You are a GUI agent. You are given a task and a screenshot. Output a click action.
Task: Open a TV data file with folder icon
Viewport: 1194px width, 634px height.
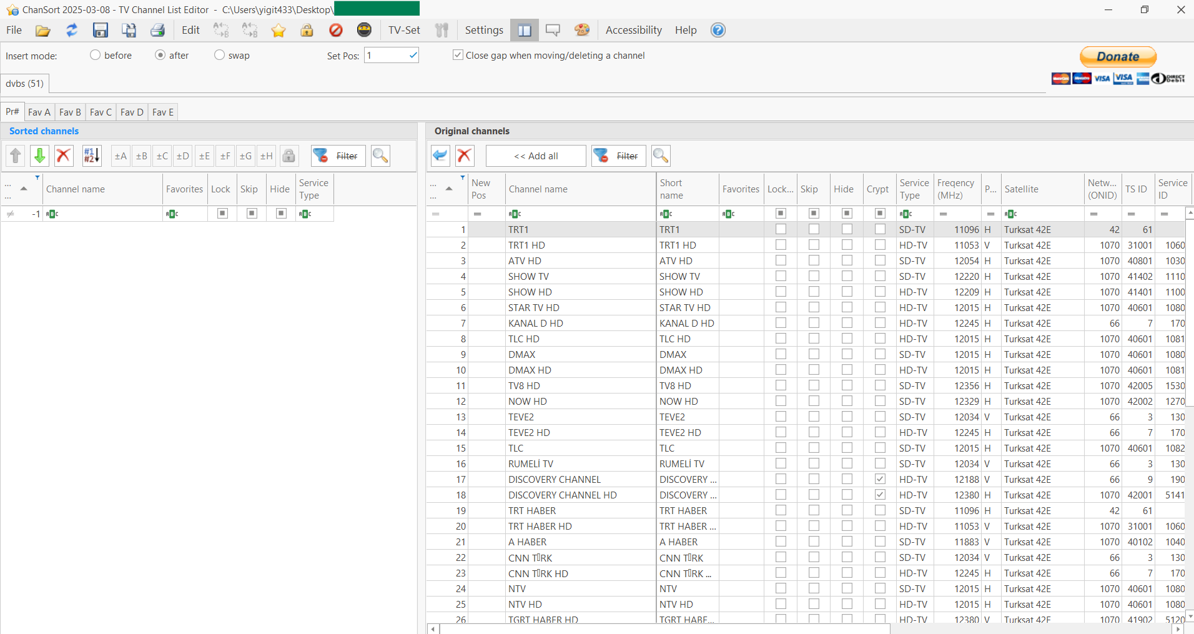[x=42, y=30]
